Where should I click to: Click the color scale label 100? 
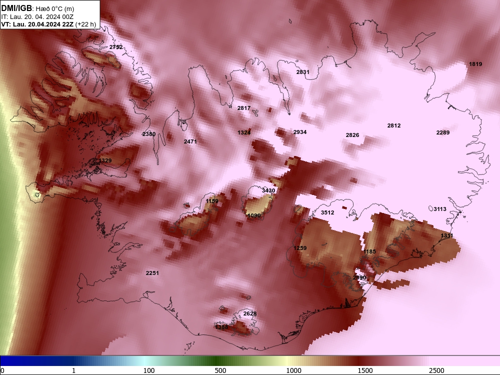149,370
